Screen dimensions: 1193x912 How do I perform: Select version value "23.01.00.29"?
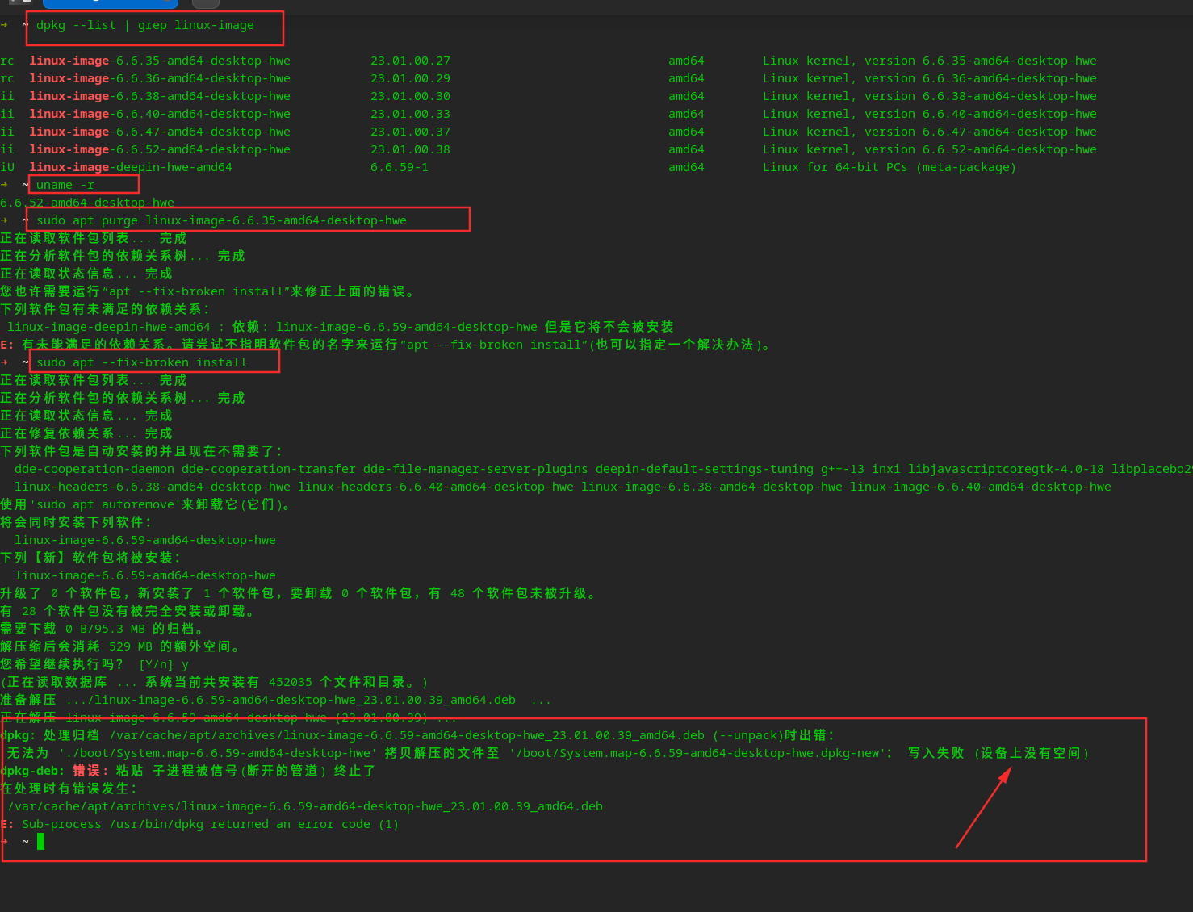click(x=410, y=78)
